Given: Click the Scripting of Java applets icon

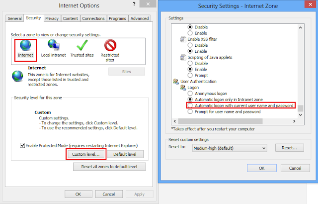Looking at the screenshot, I should pyautogui.click(x=183, y=57).
